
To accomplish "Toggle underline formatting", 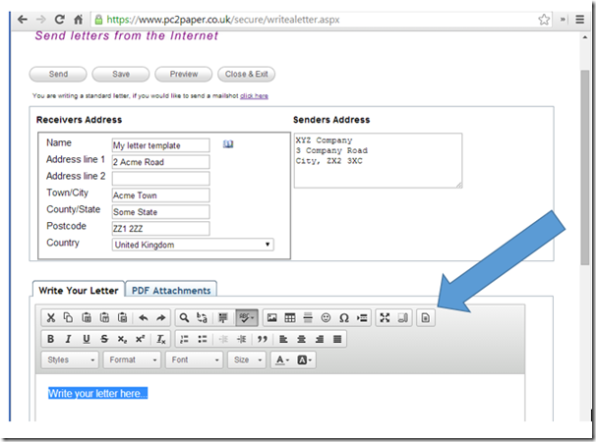I will (x=87, y=339).
